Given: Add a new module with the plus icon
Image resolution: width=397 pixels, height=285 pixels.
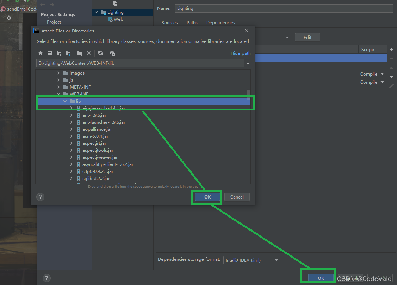Looking at the screenshot, I should (x=97, y=4).
